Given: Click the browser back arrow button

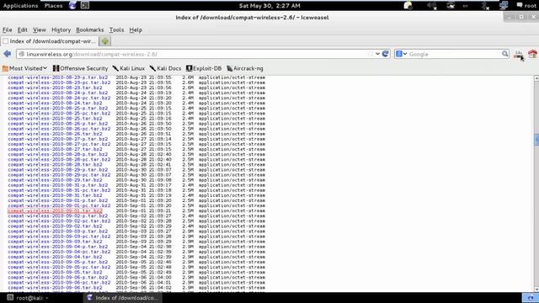Looking at the screenshot, I should tap(8, 54).
